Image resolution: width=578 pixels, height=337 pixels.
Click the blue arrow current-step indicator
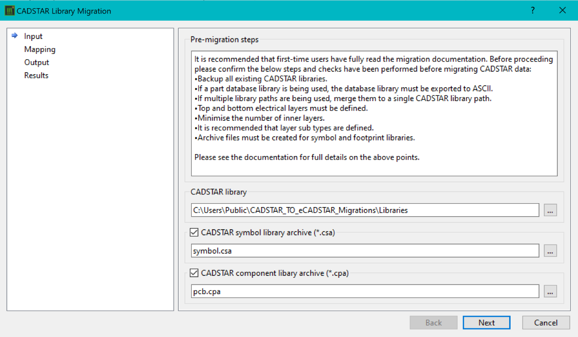pos(14,36)
